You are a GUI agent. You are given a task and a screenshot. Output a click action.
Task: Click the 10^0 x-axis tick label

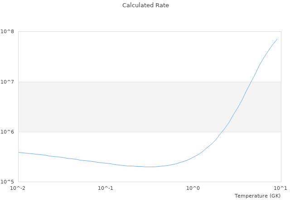tap(193, 188)
